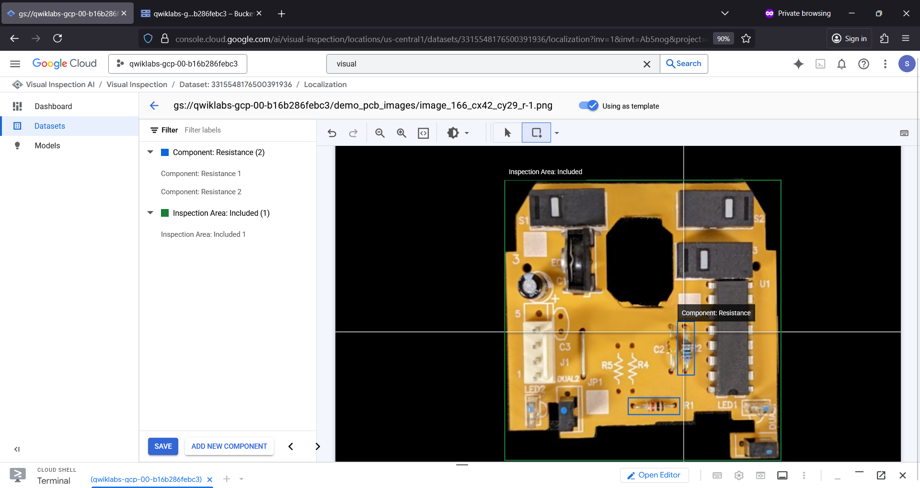The image size is (920, 488).
Task: Open Gemini AI assistant sparkle icon
Action: [x=798, y=64]
